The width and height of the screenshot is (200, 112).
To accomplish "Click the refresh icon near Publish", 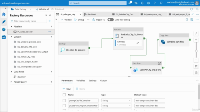I will 192,9.
